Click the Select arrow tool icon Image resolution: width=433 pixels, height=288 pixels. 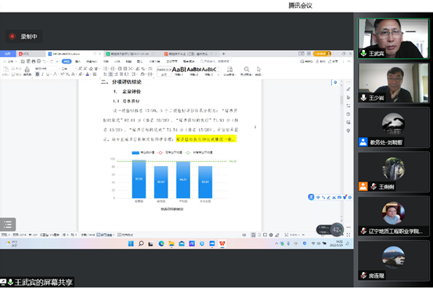pos(258,69)
